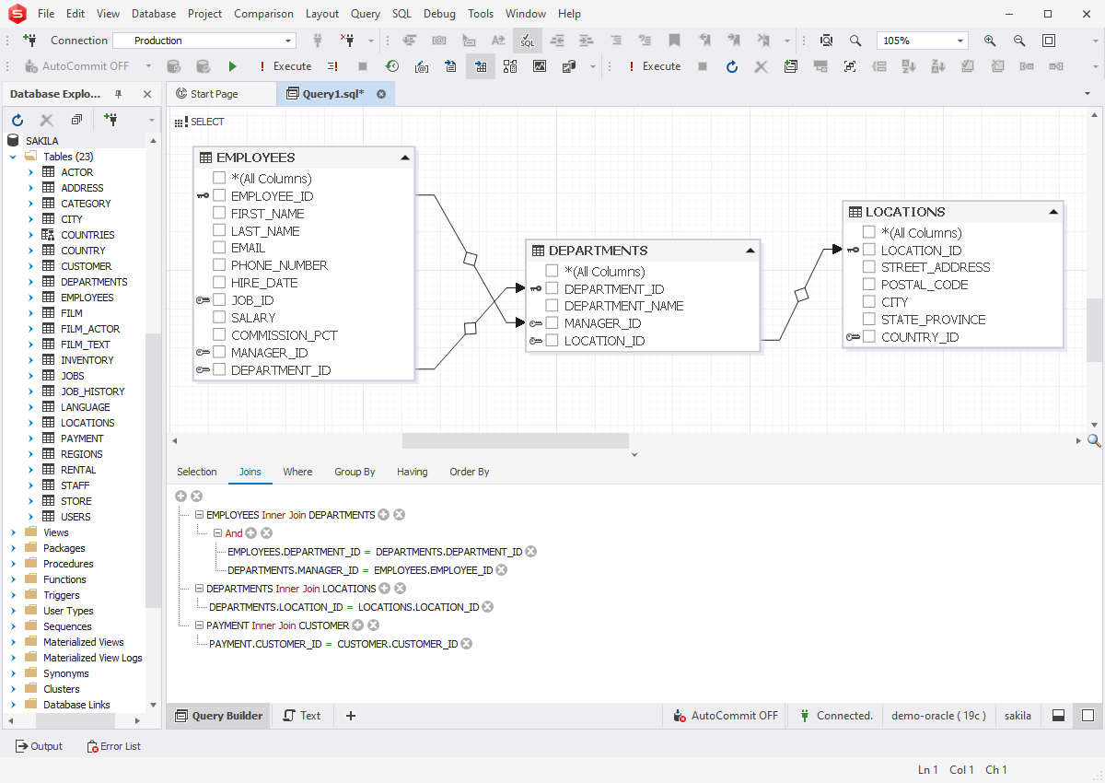
Task: Close the Query1.sql tab
Action: click(381, 94)
